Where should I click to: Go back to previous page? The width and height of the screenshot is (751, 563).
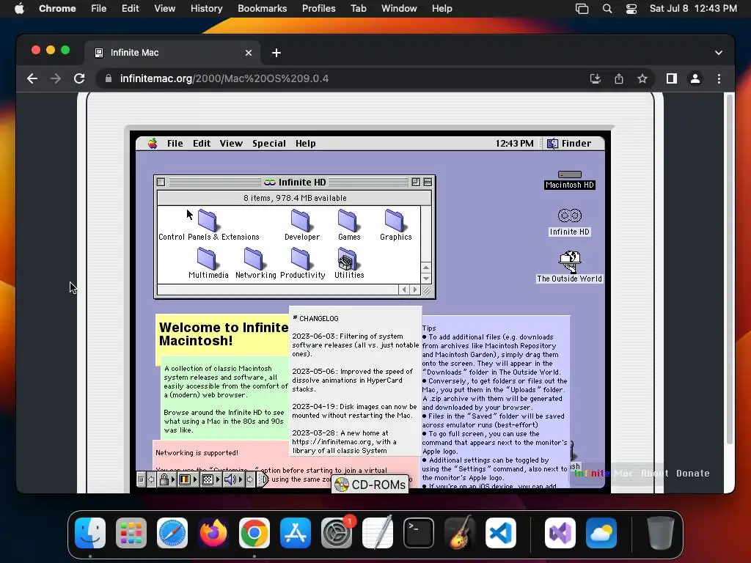pyautogui.click(x=32, y=78)
